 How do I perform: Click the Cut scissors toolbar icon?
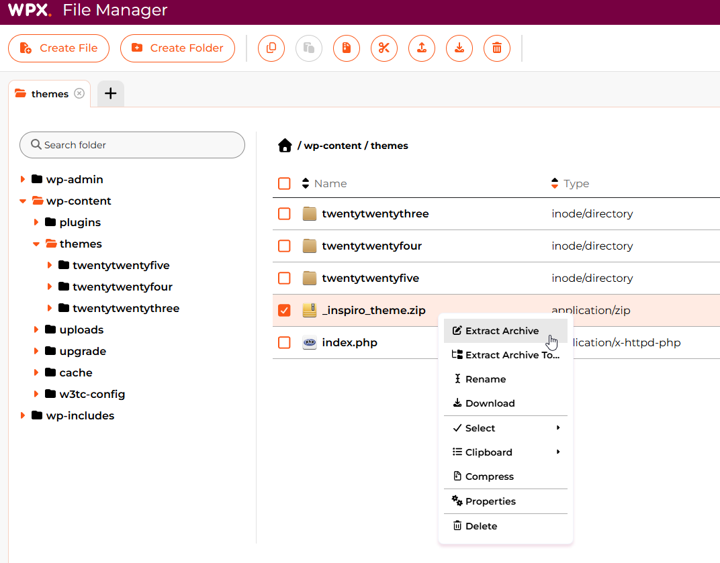pos(384,48)
